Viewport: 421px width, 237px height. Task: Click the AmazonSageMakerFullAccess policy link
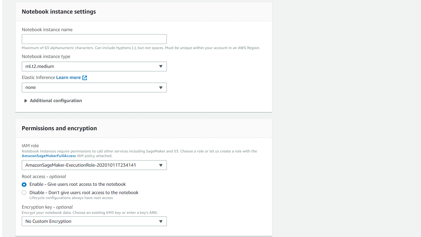pyautogui.click(x=48, y=156)
